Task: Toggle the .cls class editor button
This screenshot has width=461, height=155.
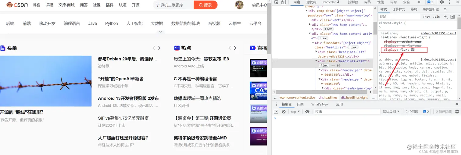Action: point(437,17)
